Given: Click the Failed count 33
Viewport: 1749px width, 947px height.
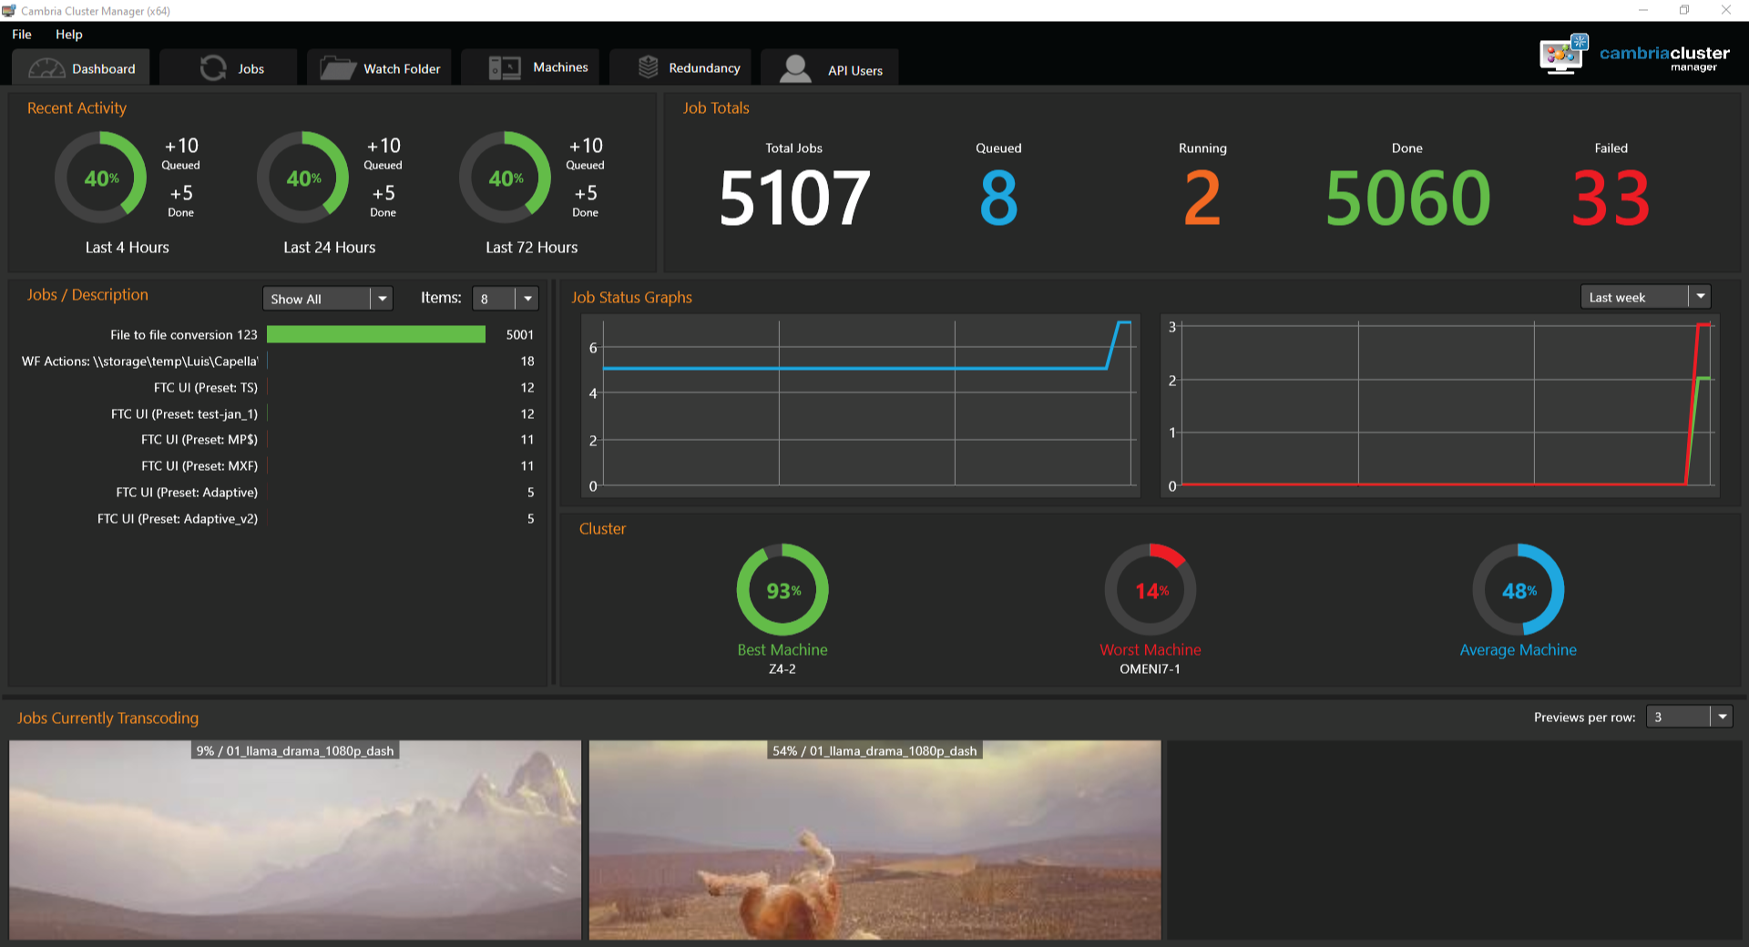Looking at the screenshot, I should click(1611, 198).
